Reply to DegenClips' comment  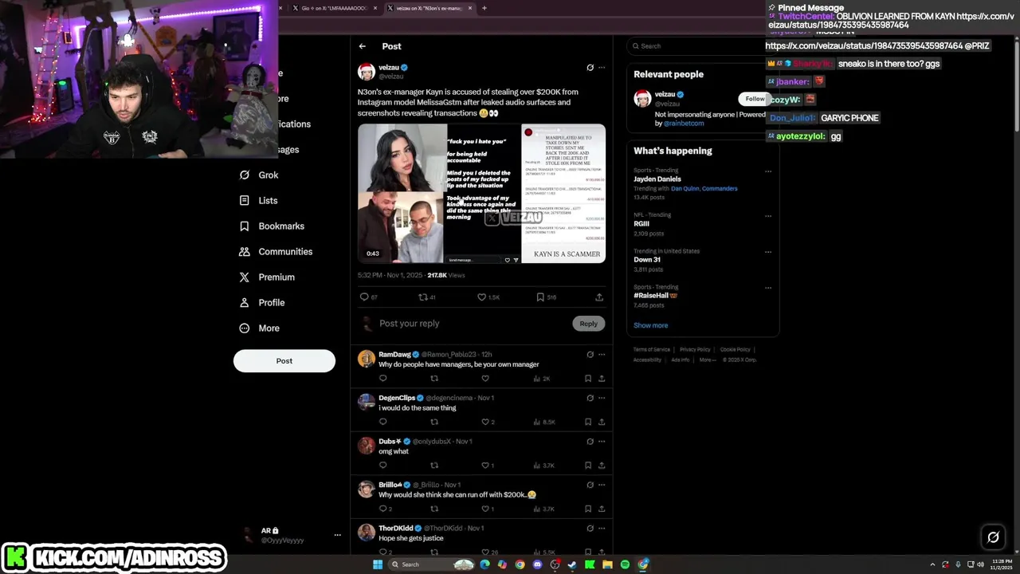click(383, 422)
